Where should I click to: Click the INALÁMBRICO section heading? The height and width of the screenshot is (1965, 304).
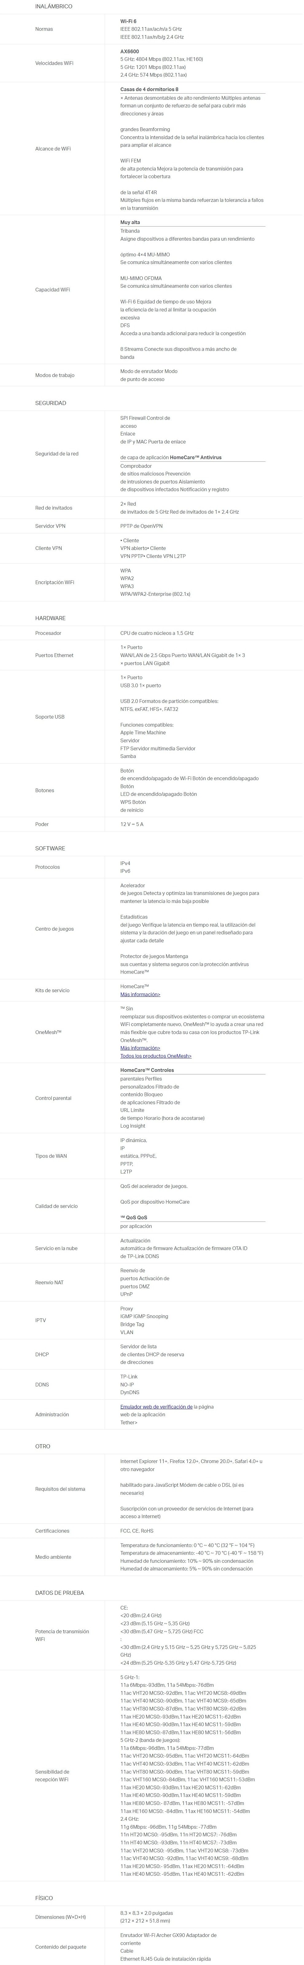53,6
